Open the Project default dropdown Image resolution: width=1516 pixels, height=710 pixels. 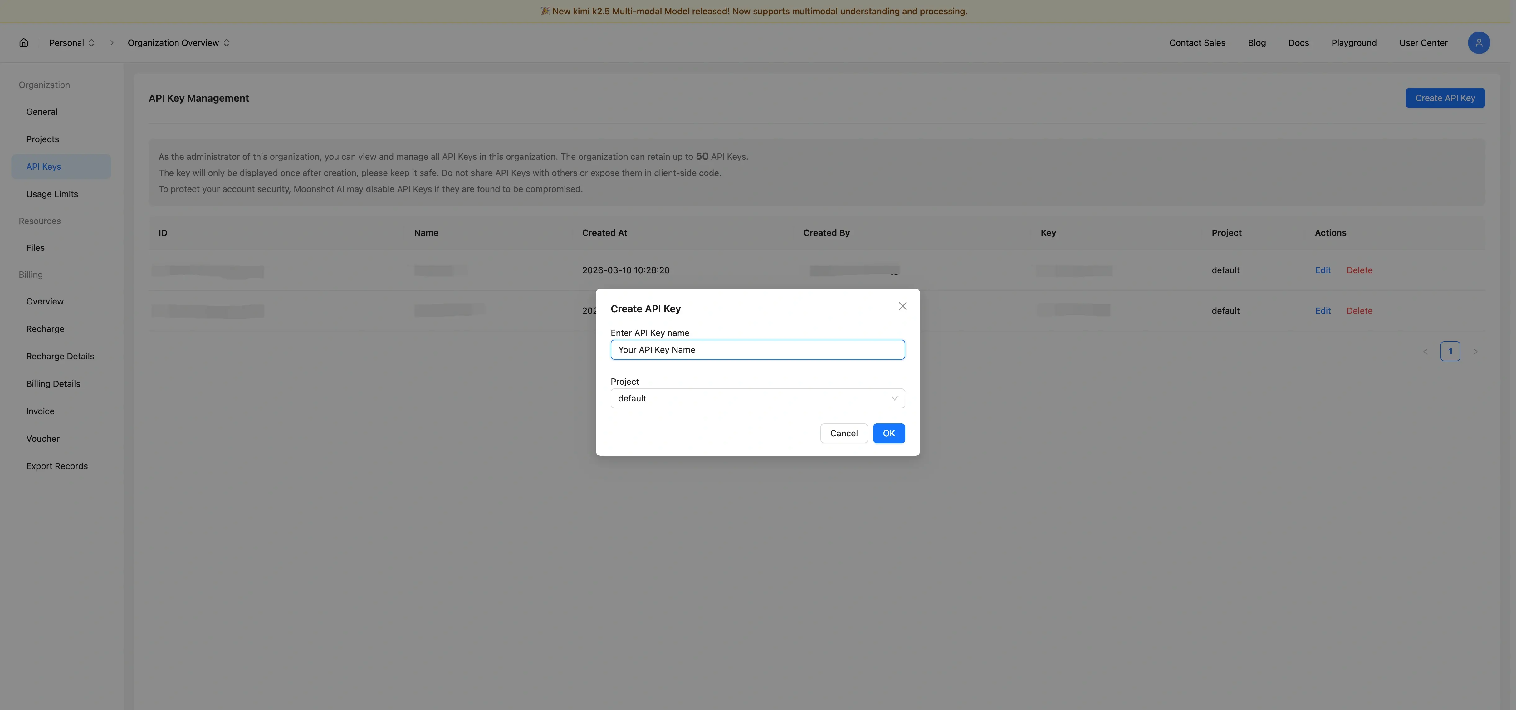(x=757, y=398)
